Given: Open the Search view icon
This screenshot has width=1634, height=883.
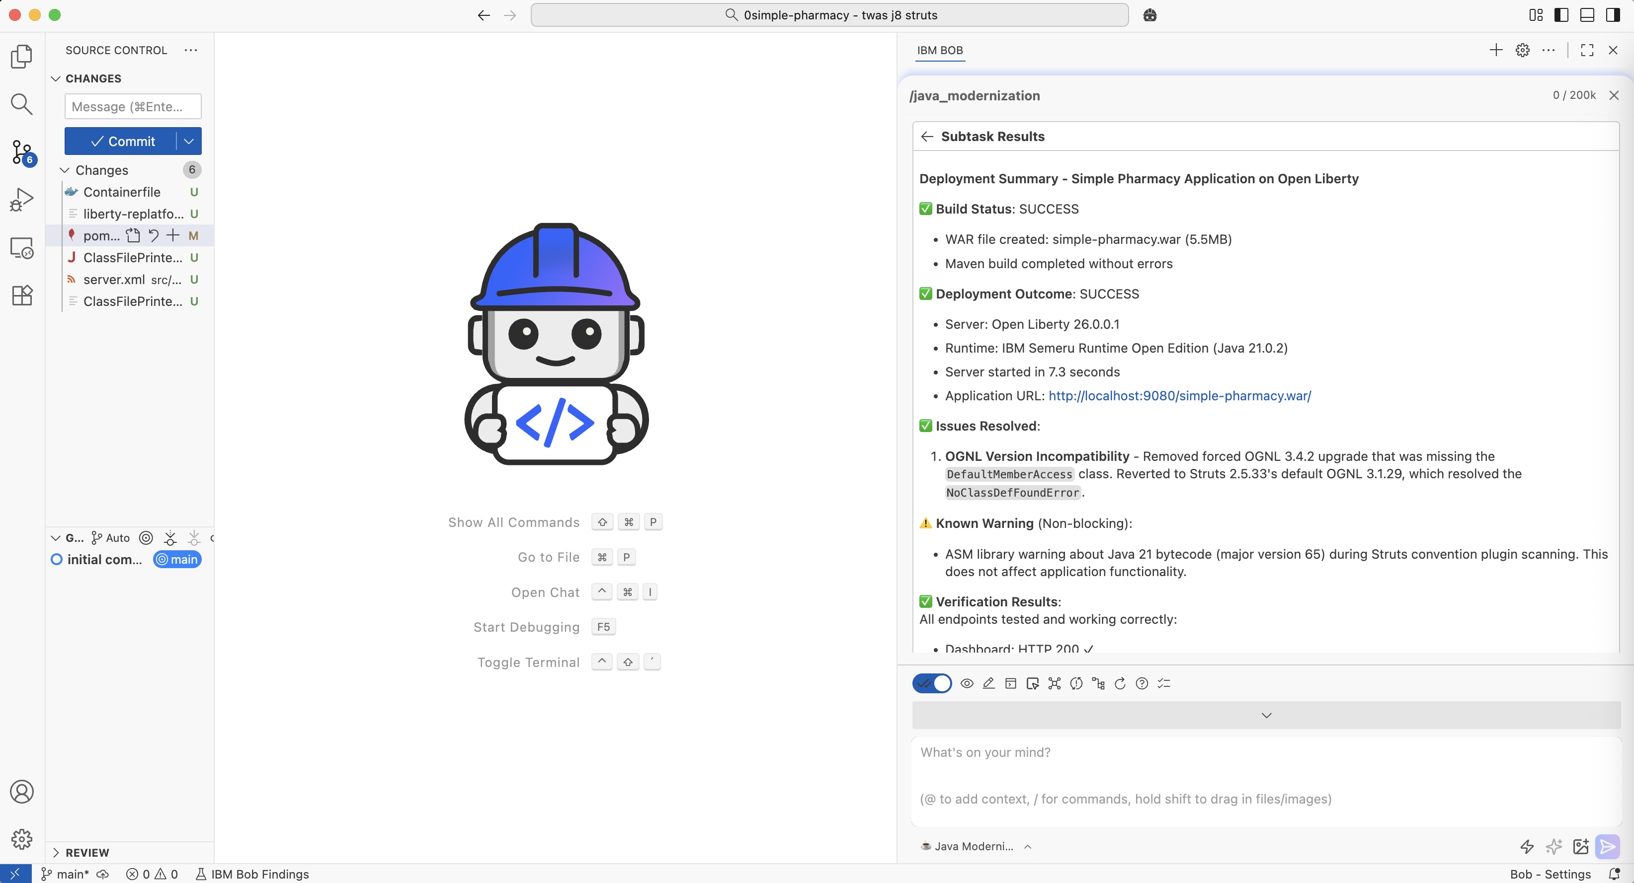Looking at the screenshot, I should pos(21,104).
